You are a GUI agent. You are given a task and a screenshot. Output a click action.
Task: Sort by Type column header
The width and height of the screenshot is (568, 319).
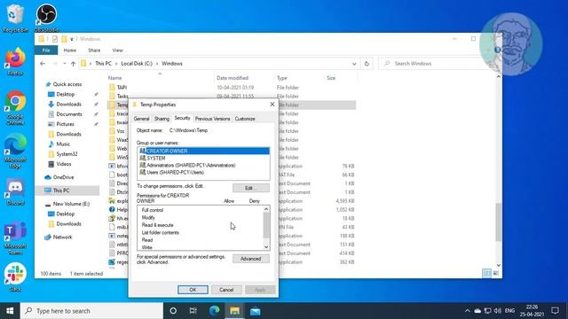[x=282, y=78]
